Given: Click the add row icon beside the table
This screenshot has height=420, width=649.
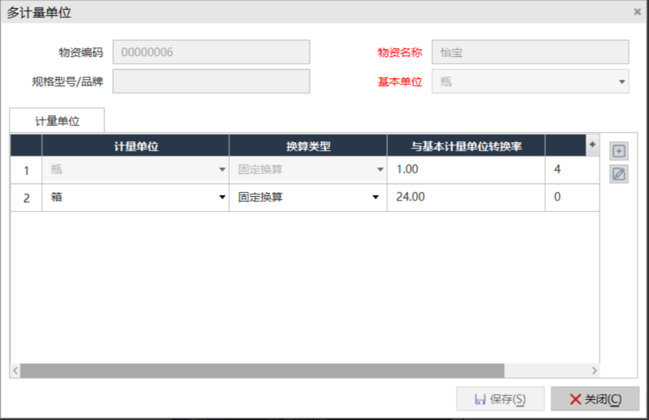Looking at the screenshot, I should (x=619, y=151).
